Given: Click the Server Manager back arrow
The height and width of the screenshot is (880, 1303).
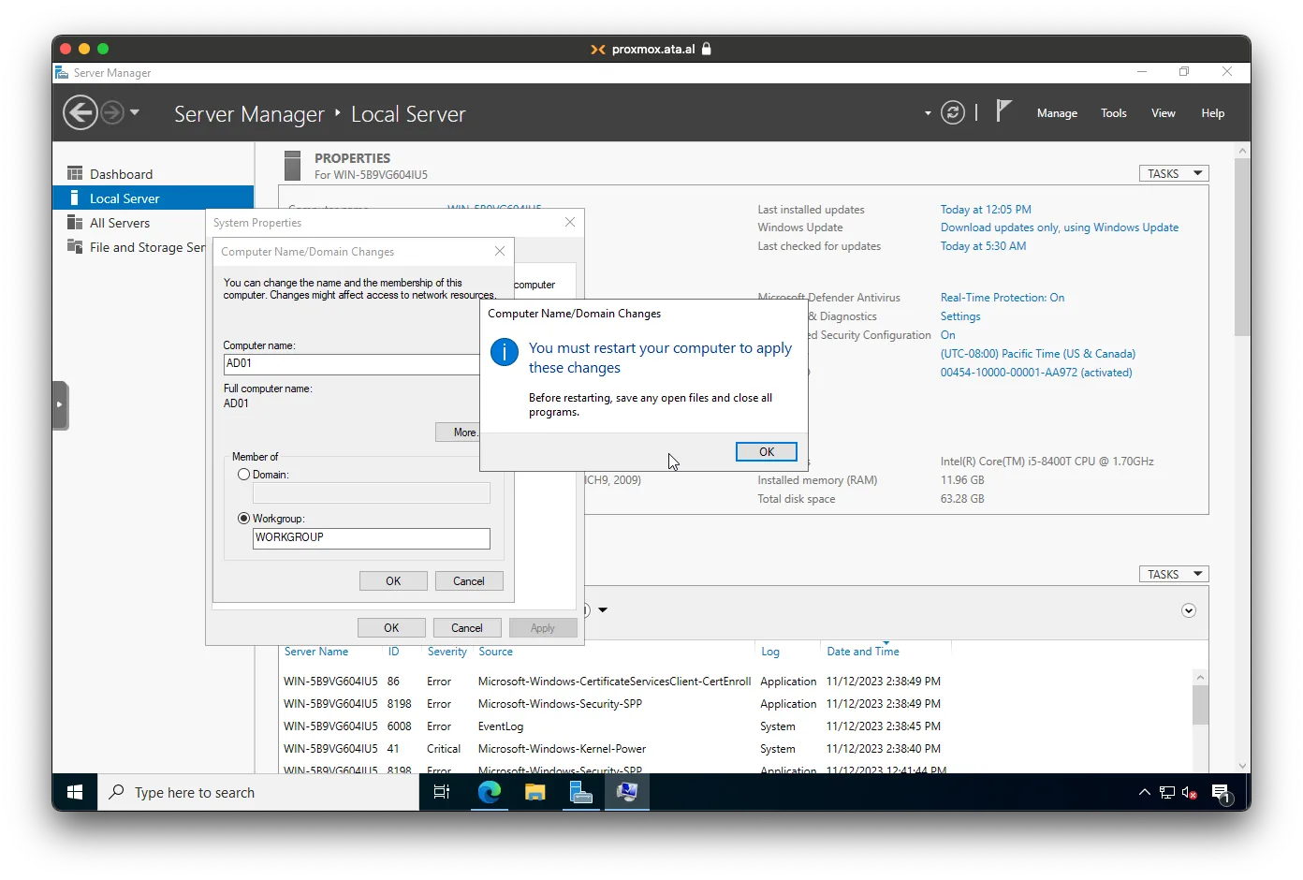Looking at the screenshot, I should 80,113.
